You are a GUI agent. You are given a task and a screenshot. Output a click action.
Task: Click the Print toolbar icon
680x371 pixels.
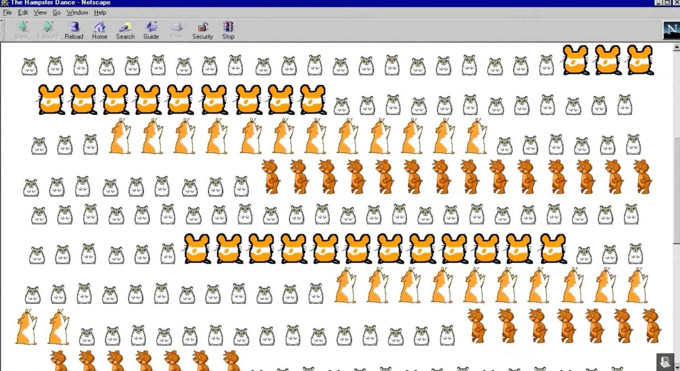coord(176,27)
